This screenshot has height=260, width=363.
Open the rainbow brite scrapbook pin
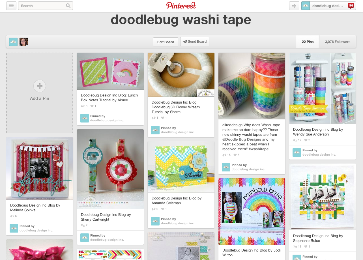(252, 211)
